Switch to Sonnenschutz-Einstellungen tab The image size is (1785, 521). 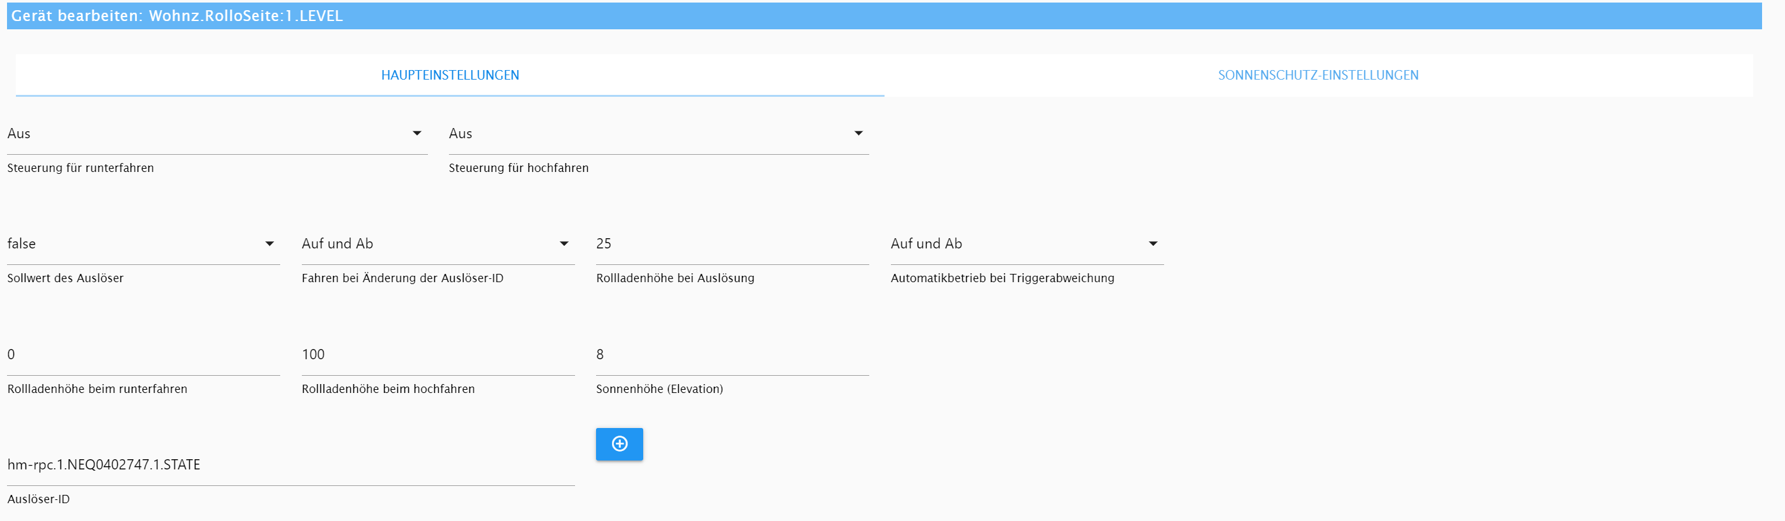(x=1318, y=75)
